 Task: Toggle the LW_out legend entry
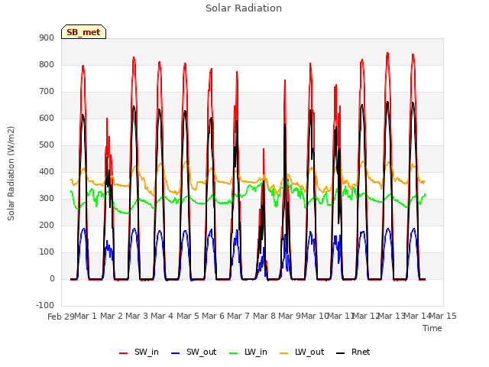(x=302, y=352)
